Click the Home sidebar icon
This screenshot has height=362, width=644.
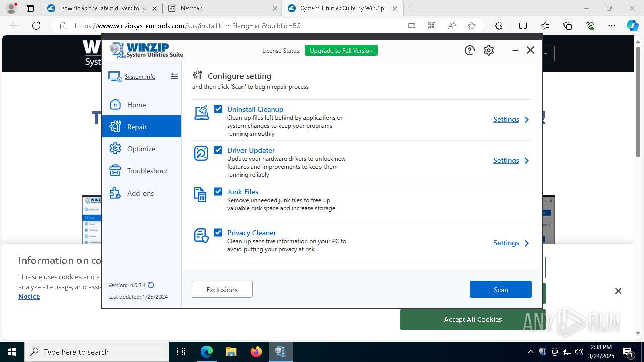pyautogui.click(x=115, y=104)
